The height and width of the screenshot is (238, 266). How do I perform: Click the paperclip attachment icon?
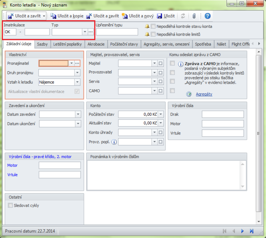tap(194, 16)
